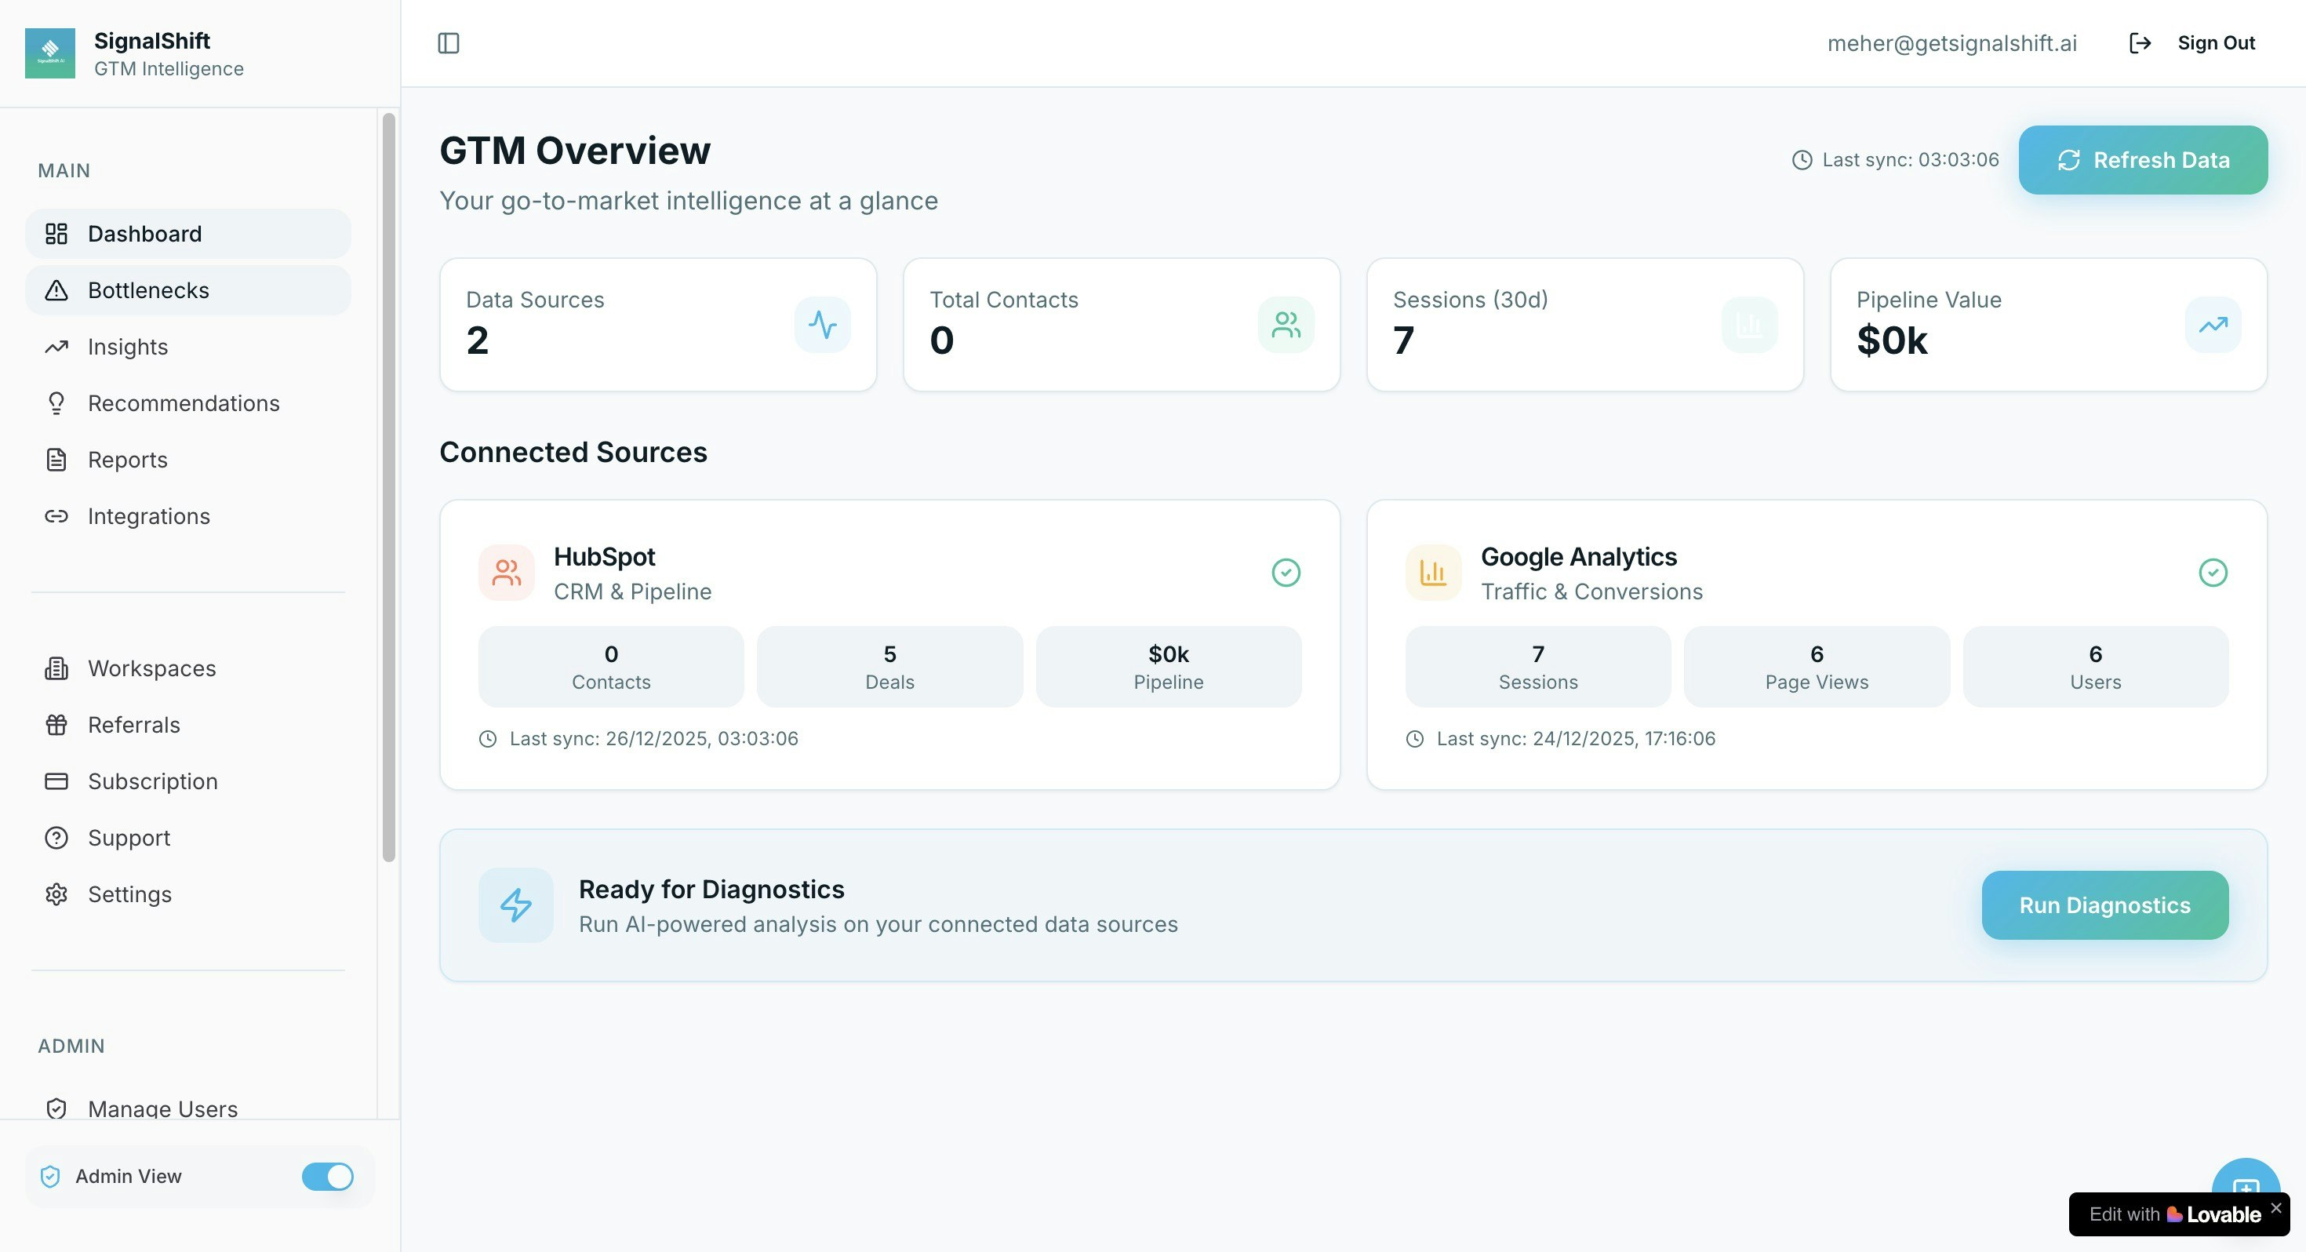Screen dimensions: 2306x1252
Task: Sign out of the account
Action: tap(2215, 43)
